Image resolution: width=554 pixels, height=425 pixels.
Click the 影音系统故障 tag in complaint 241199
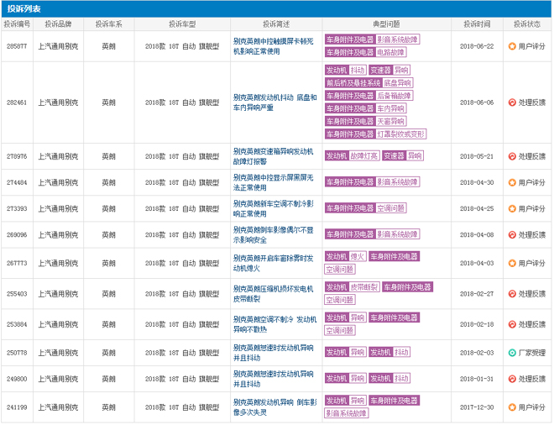[x=347, y=413]
